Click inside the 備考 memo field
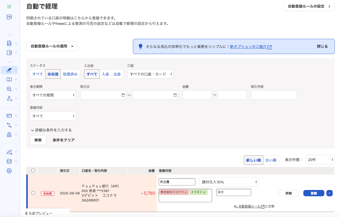This screenshot has width=339, height=217. [x=233, y=192]
